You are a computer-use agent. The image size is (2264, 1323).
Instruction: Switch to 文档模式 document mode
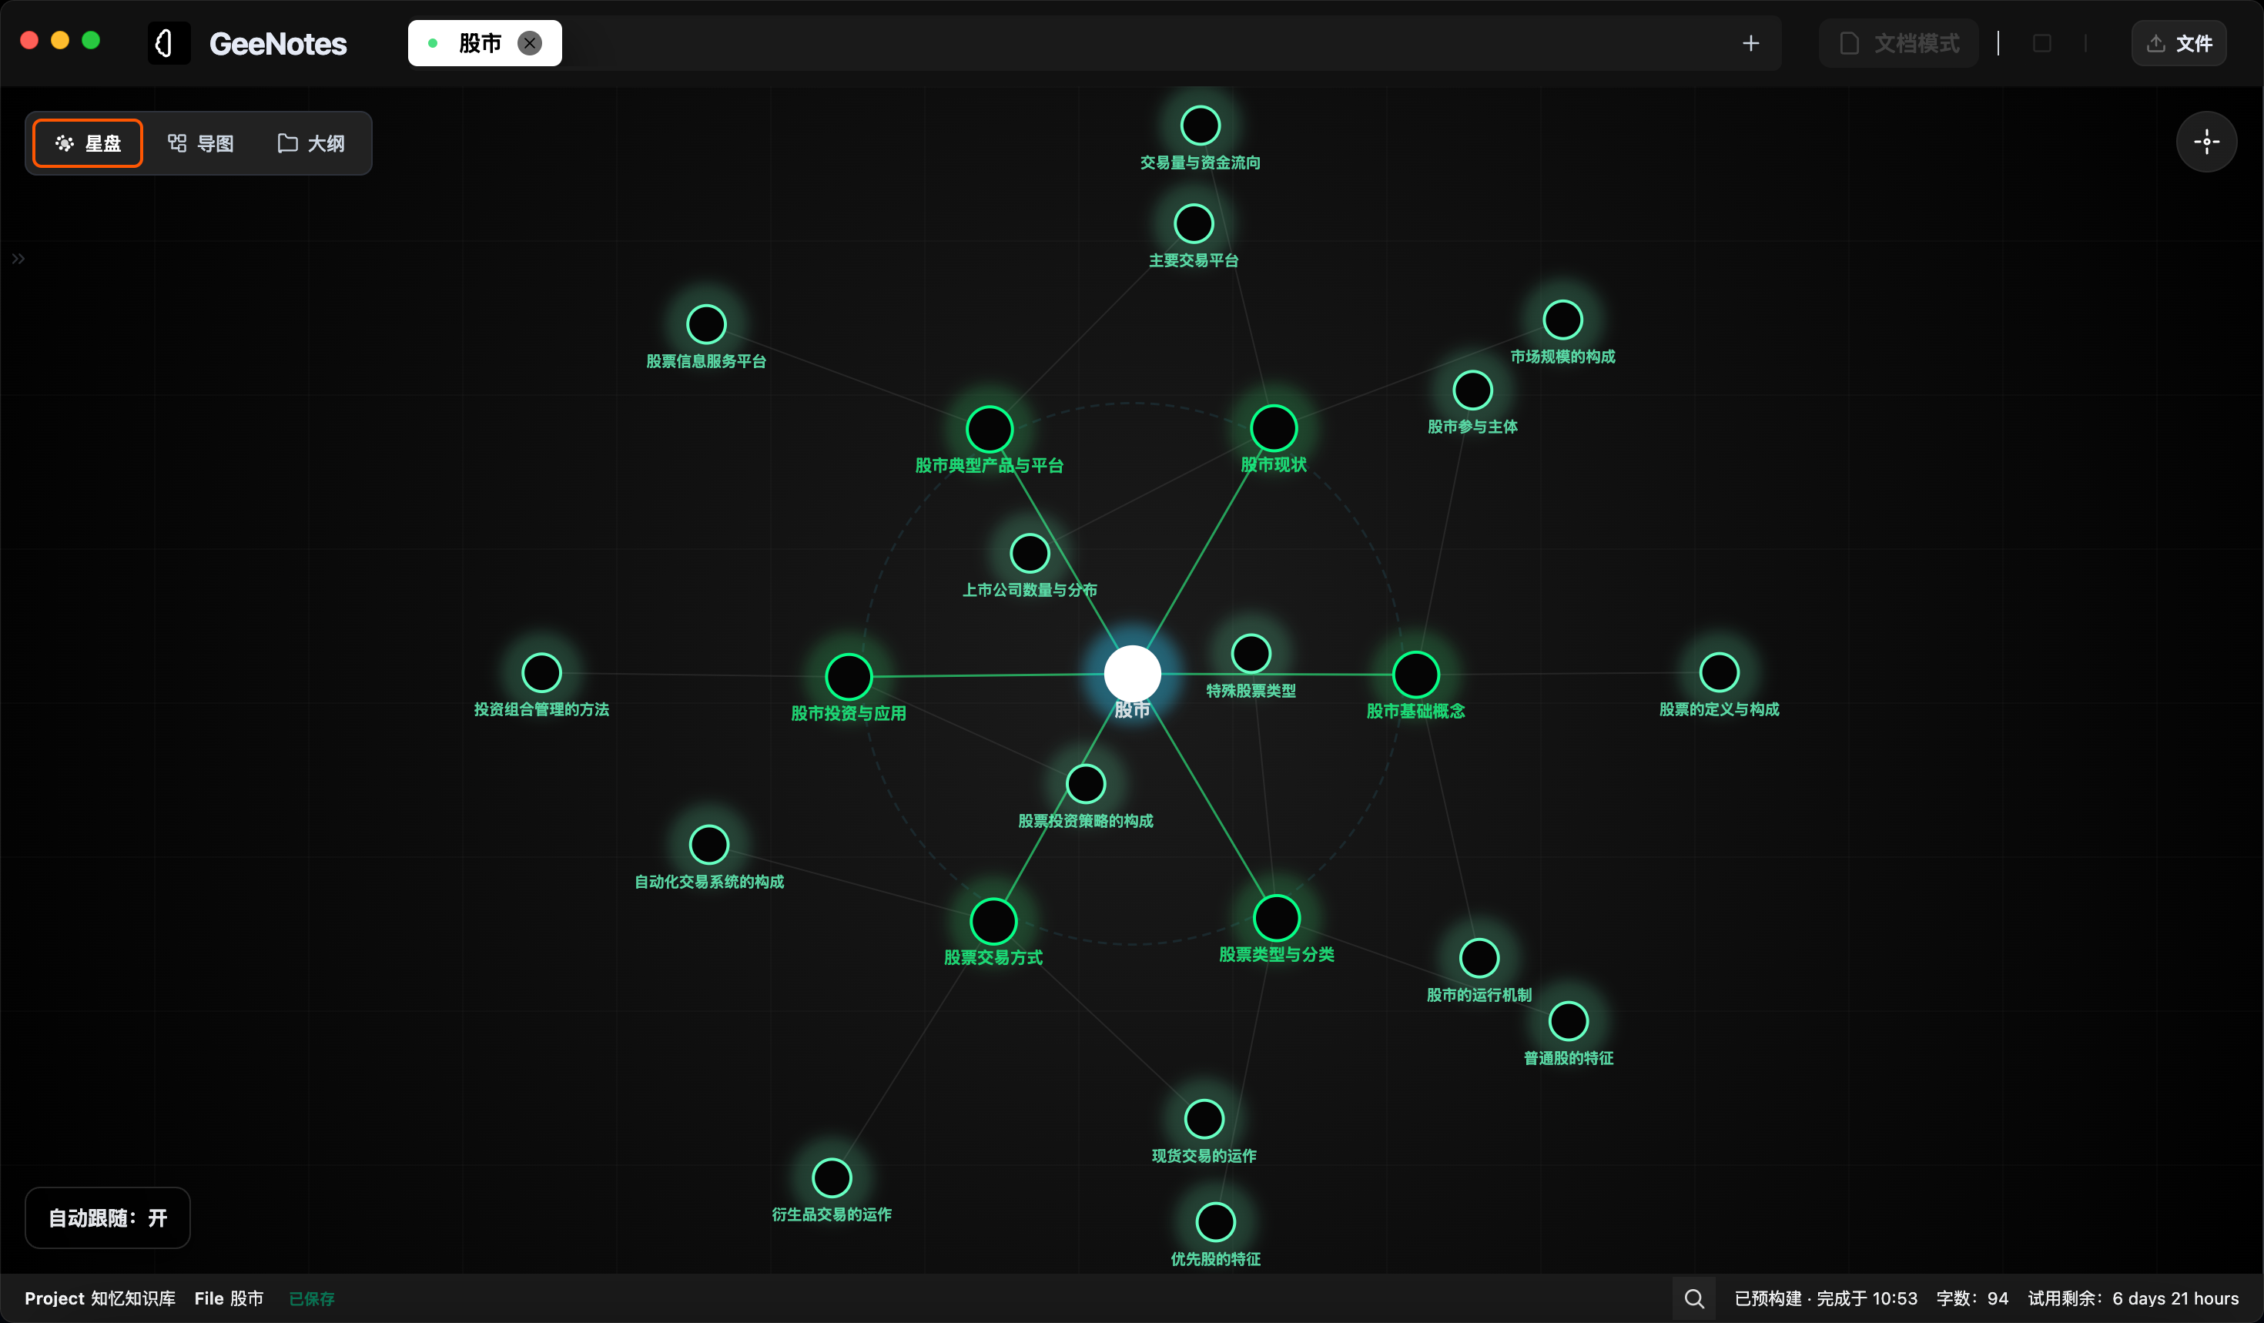point(1899,43)
